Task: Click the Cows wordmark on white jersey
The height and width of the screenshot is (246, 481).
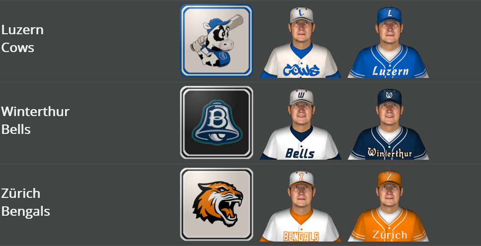Action: 301,70
